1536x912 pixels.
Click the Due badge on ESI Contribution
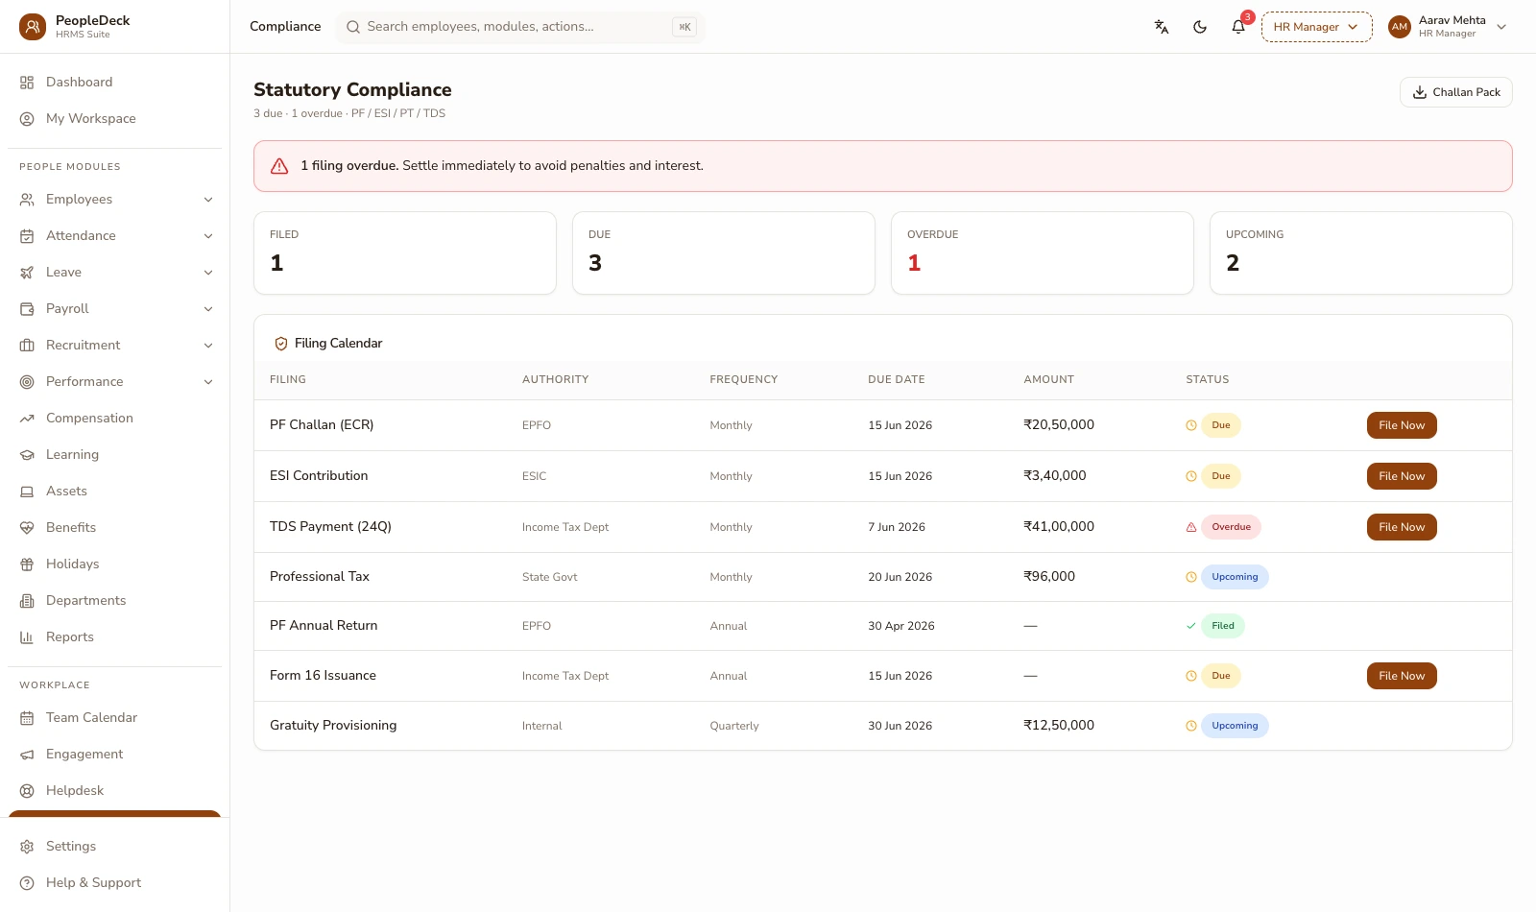pos(1221,476)
